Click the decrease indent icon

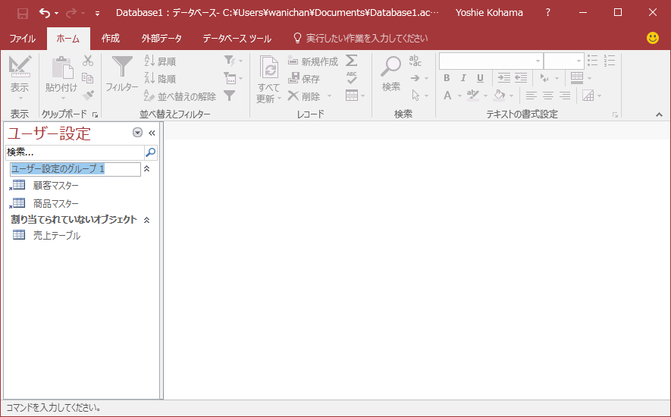click(x=521, y=78)
